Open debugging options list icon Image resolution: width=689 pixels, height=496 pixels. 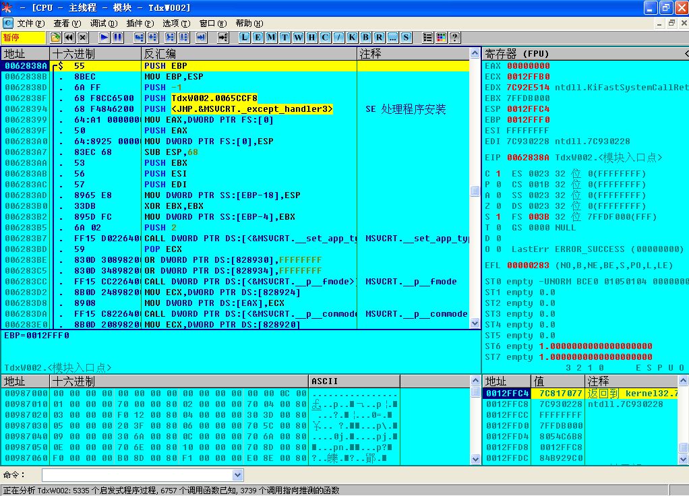[427, 37]
